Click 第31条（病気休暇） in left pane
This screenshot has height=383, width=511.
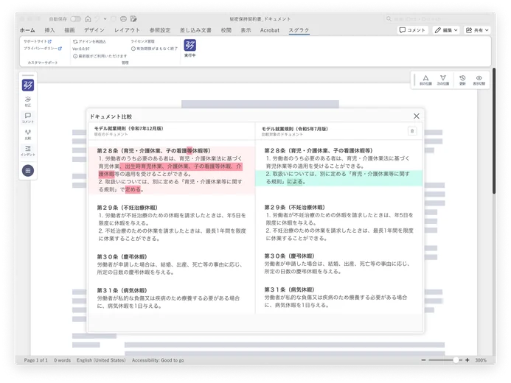(x=122, y=290)
